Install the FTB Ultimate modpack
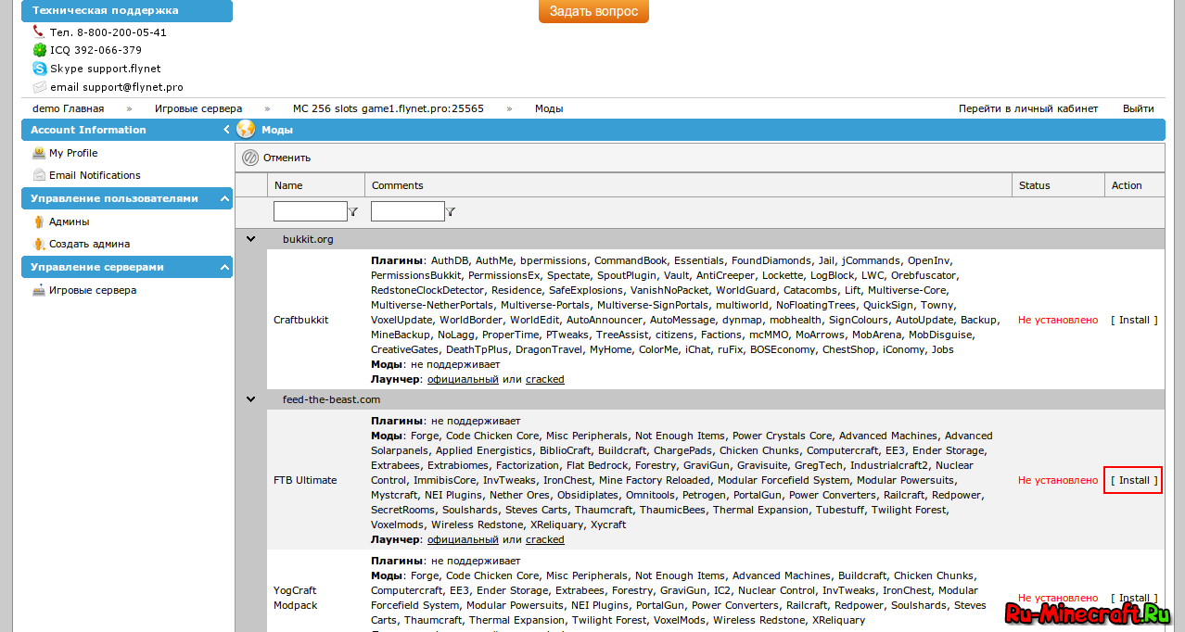The image size is (1185, 632). pyautogui.click(x=1134, y=480)
